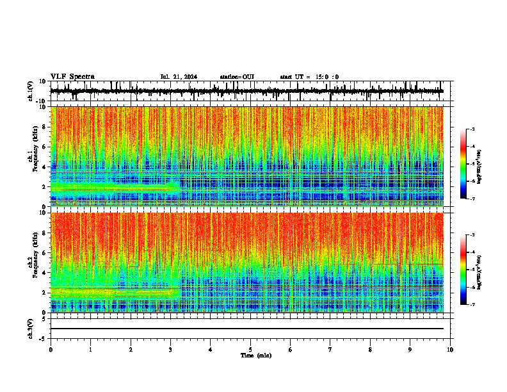Click time axis tick label "4"

tap(211, 350)
